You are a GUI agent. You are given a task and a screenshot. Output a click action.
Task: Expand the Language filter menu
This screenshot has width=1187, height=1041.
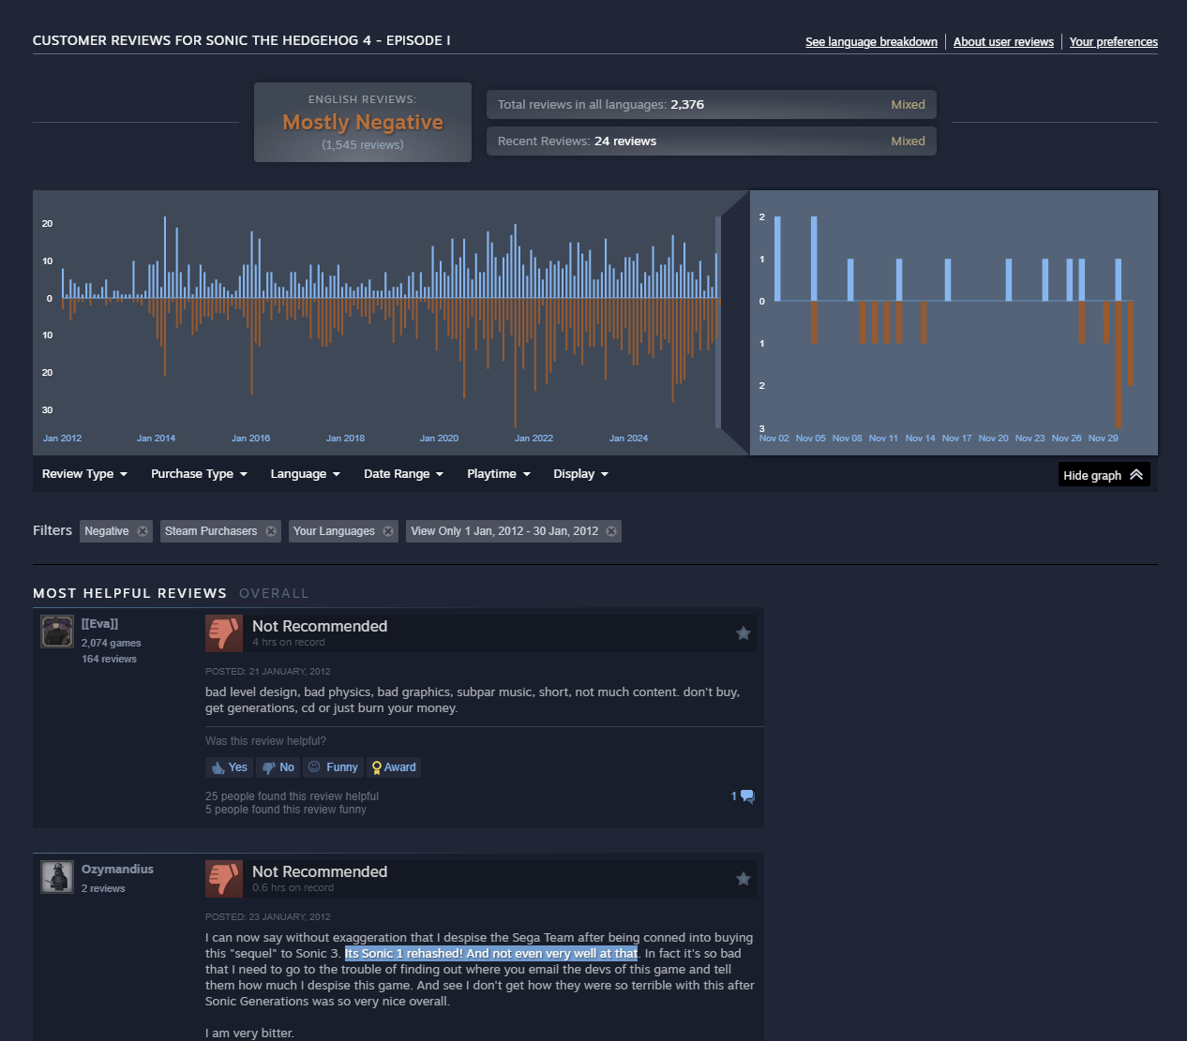coord(305,474)
